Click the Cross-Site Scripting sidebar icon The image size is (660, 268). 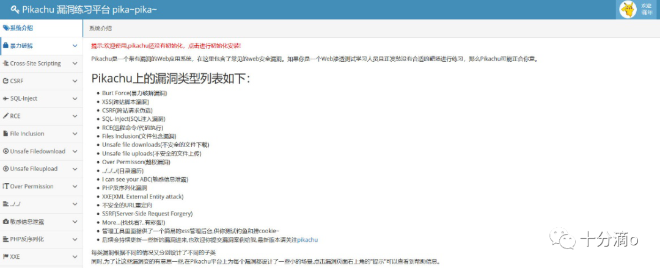[x=6, y=63]
